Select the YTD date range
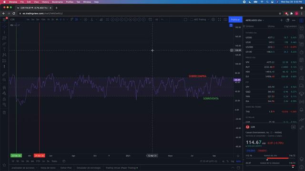Viewport: 305px width, 171px height. point(38,161)
